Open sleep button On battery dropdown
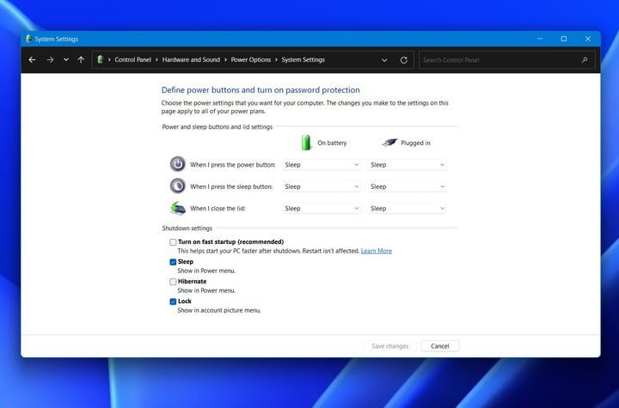The width and height of the screenshot is (619, 408). (x=322, y=186)
